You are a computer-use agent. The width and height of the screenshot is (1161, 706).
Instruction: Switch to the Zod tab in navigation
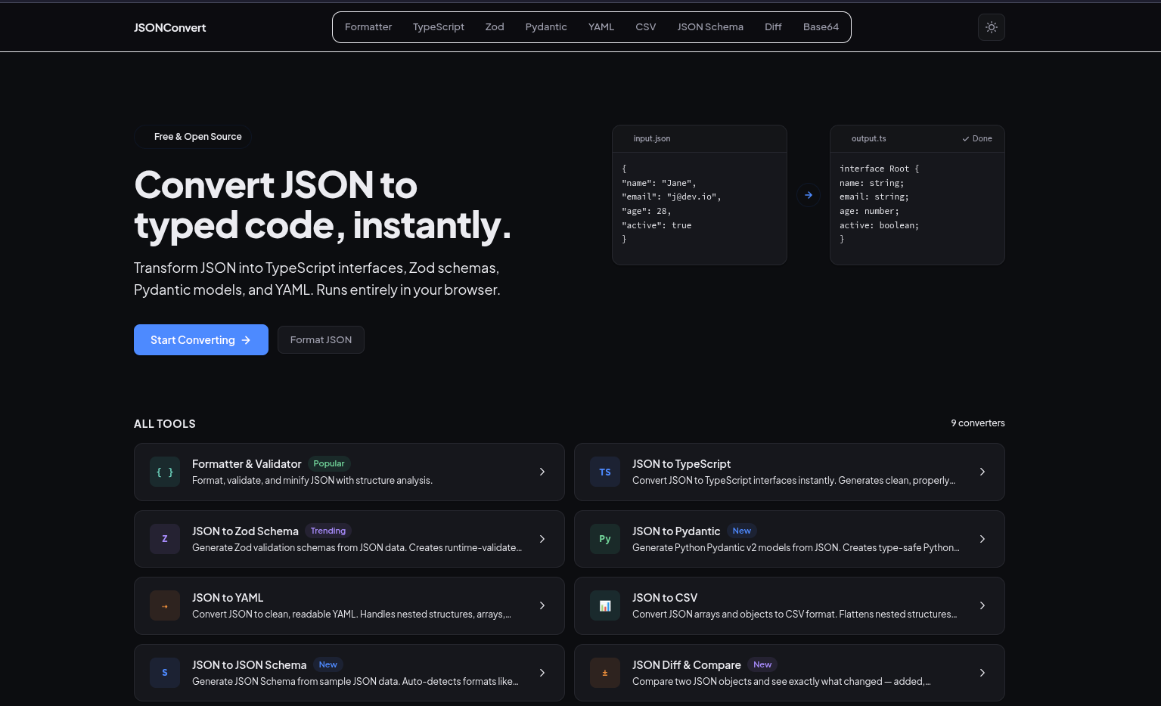point(495,26)
